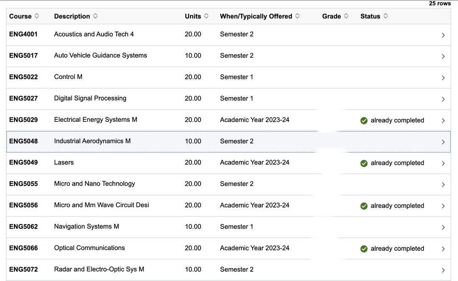Sort table by Grade column

click(x=346, y=16)
